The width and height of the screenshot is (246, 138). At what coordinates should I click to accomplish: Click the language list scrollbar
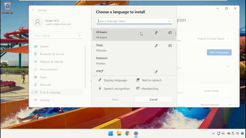(x=176, y=33)
